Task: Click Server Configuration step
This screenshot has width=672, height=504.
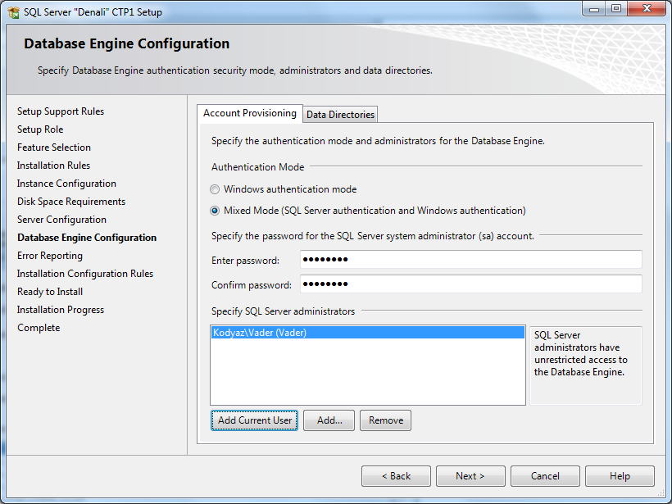Action: coord(61,220)
